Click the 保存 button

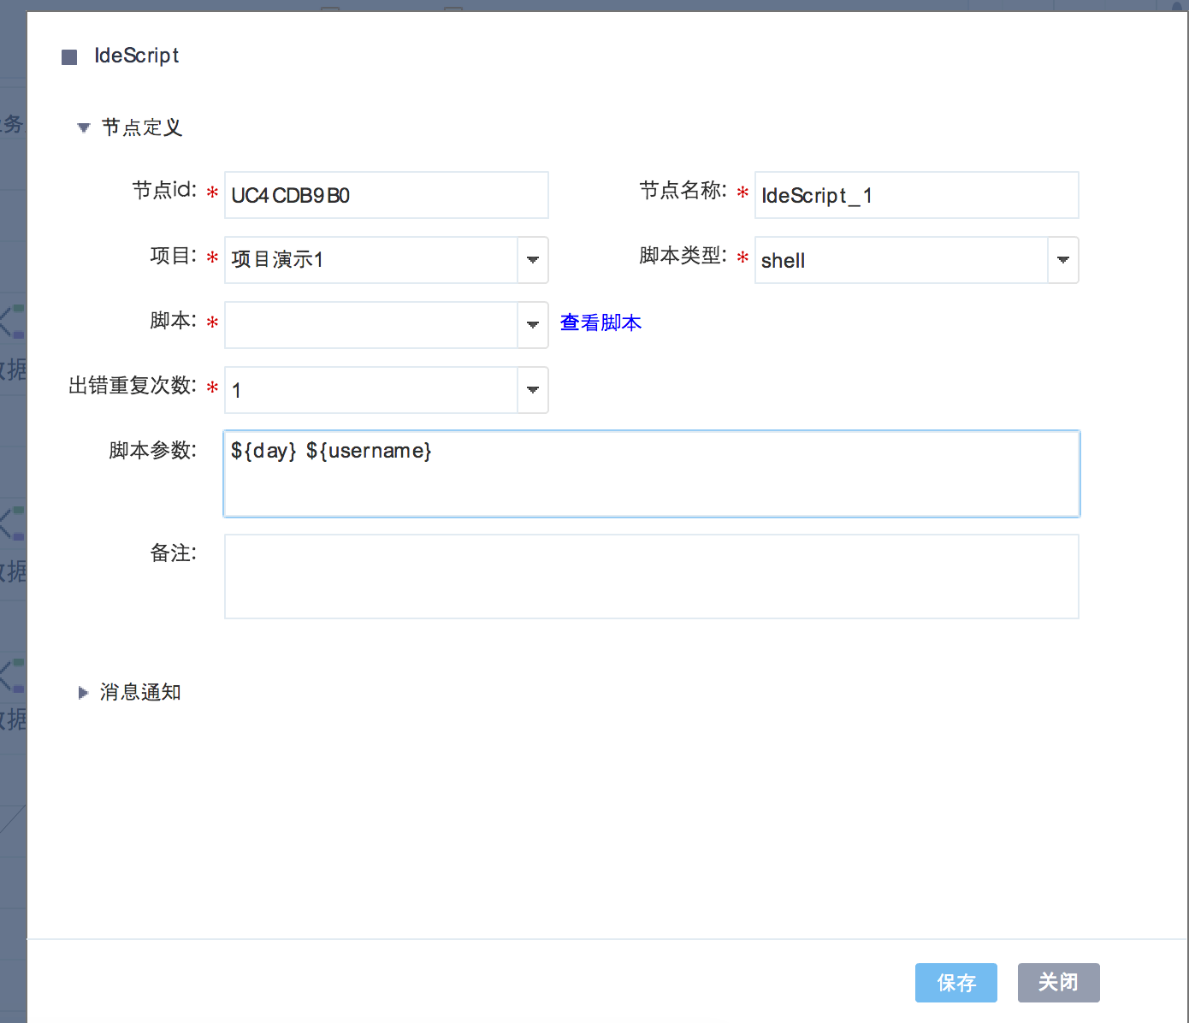(x=955, y=983)
